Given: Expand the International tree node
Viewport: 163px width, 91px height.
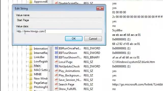Looking at the screenshot, I should 26,49.
